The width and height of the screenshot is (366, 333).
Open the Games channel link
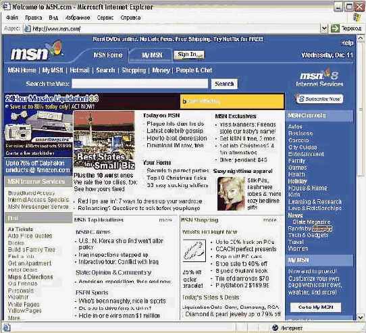coord(297,168)
